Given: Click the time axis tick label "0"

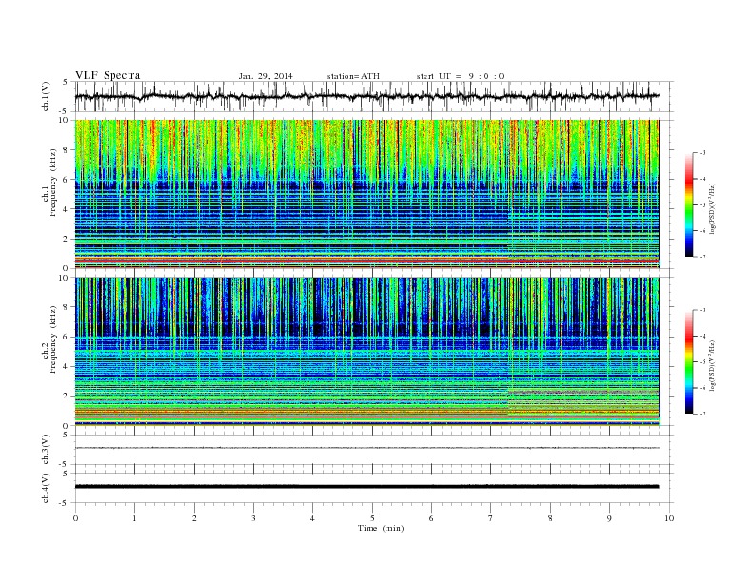Looking at the screenshot, I should tap(75, 518).
